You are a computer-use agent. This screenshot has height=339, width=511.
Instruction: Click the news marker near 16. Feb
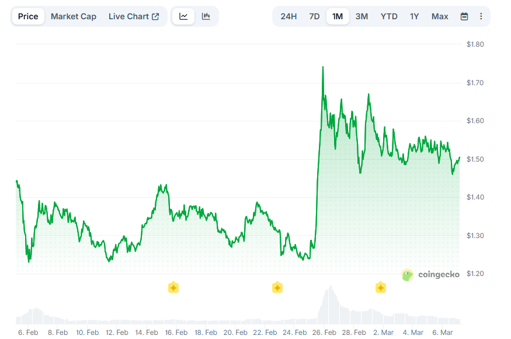(x=173, y=287)
